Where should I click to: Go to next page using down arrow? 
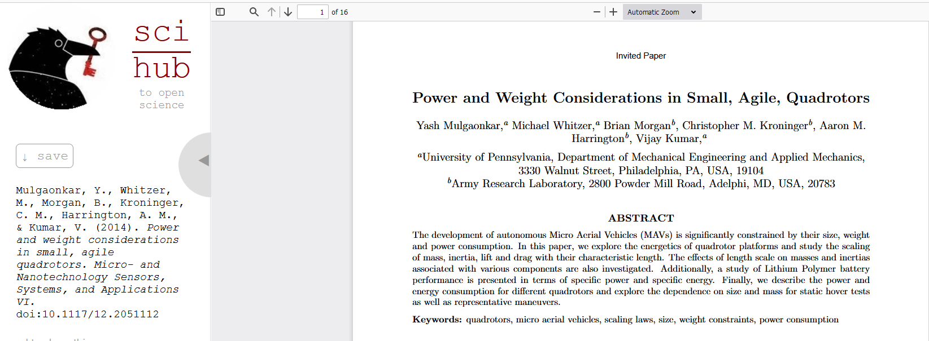coord(288,12)
